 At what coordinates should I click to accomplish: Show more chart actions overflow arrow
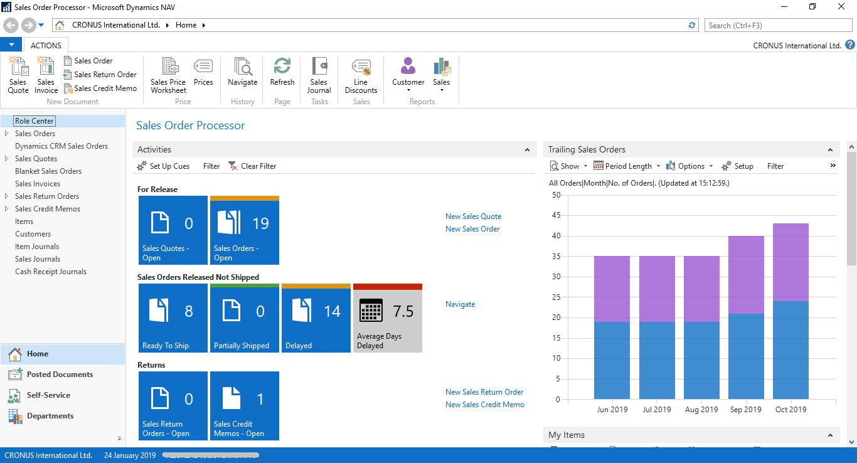click(x=833, y=166)
